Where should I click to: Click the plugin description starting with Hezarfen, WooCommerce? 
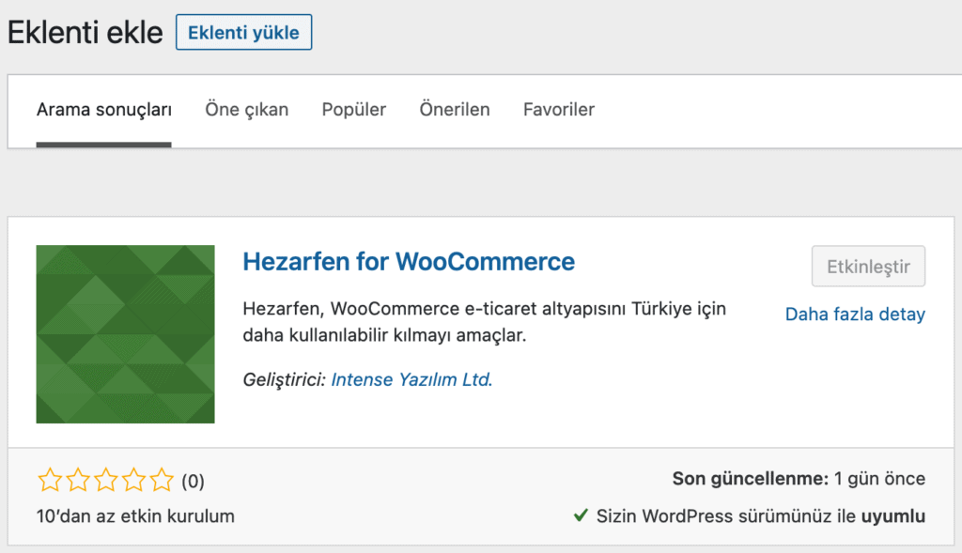(484, 322)
